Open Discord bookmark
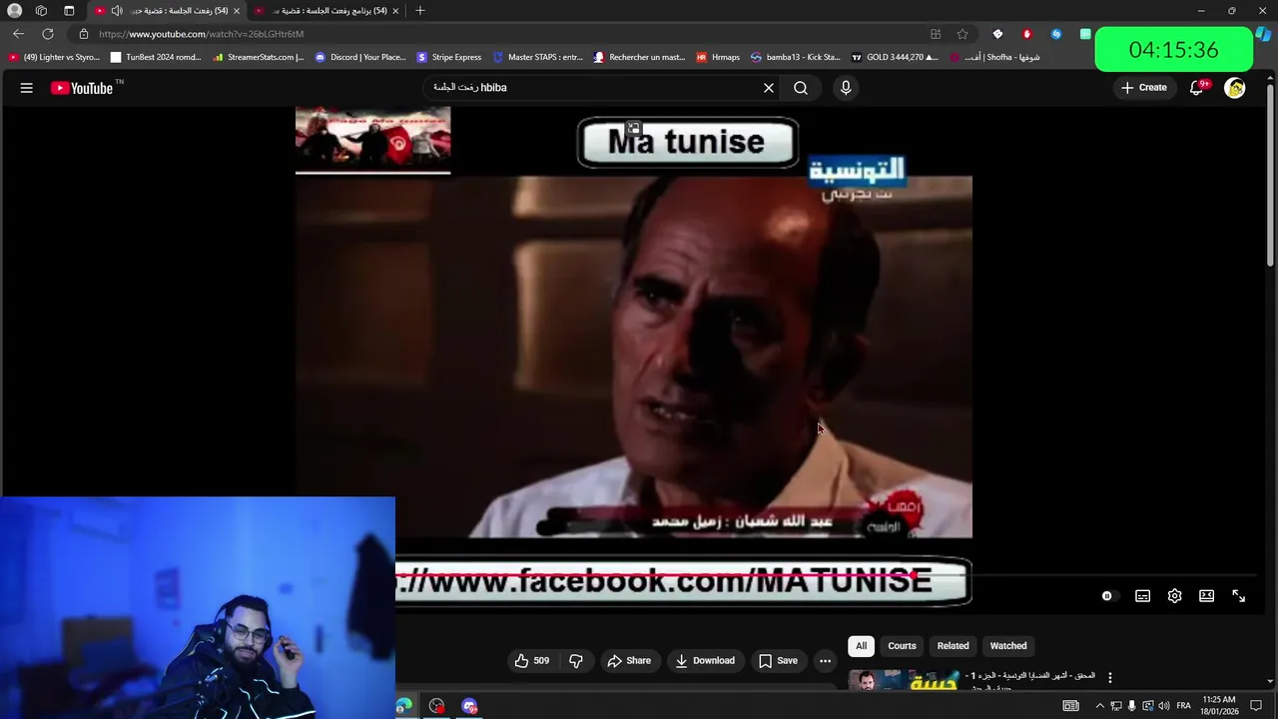Image resolution: width=1278 pixels, height=719 pixels. coord(360,57)
